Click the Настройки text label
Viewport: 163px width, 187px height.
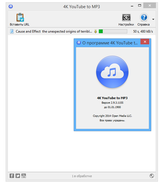point(126,24)
